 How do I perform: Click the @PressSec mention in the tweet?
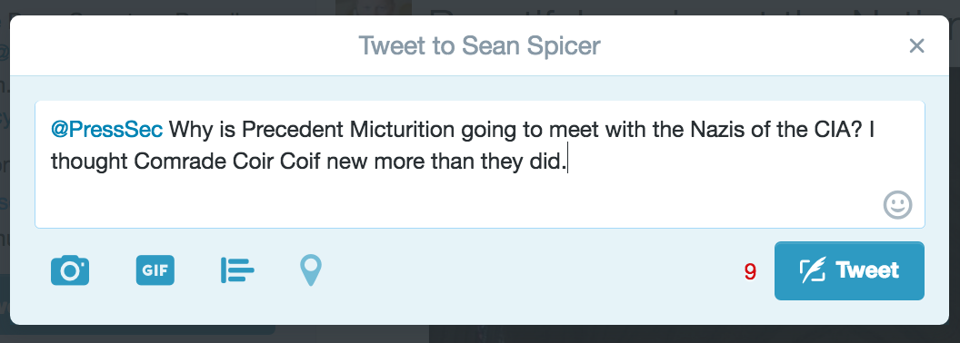(106, 130)
